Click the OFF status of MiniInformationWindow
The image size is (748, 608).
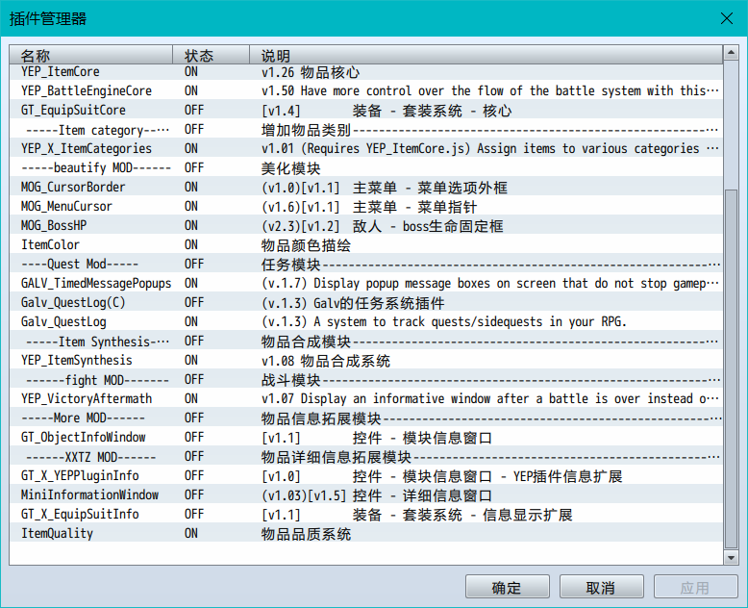click(x=194, y=494)
